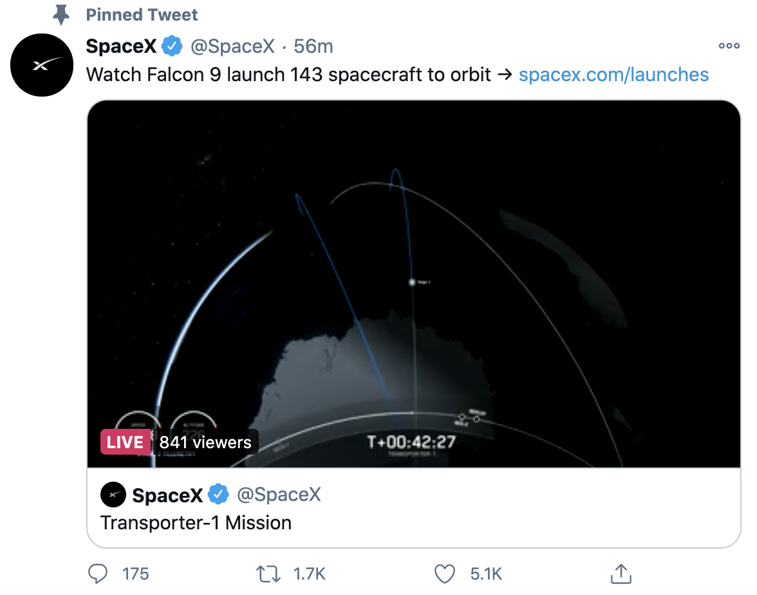Open the share tweet icon
This screenshot has width=757, height=595.
tap(619, 573)
